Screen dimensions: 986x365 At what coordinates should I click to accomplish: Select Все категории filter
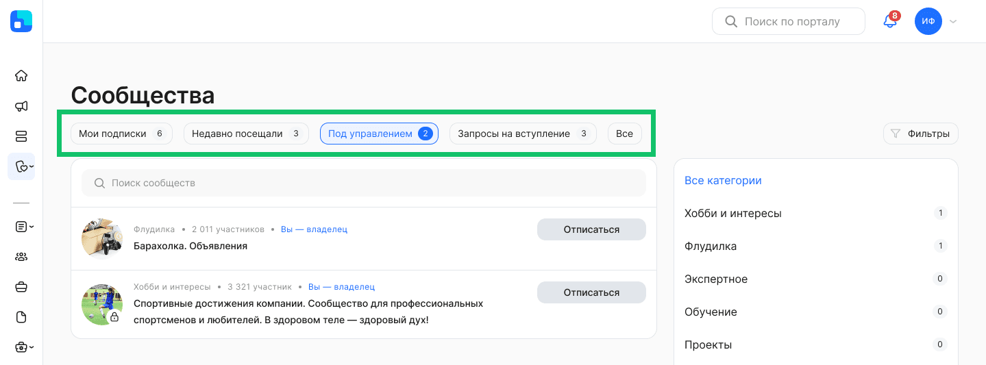click(x=723, y=181)
